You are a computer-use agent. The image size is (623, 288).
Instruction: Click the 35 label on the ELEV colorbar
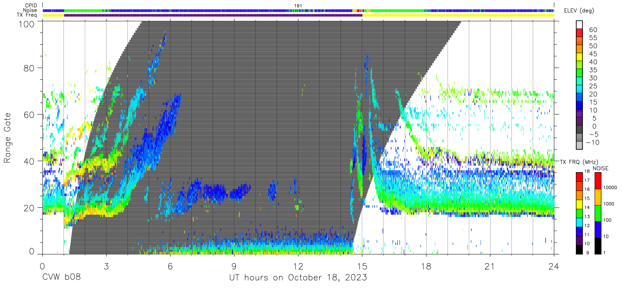(593, 70)
